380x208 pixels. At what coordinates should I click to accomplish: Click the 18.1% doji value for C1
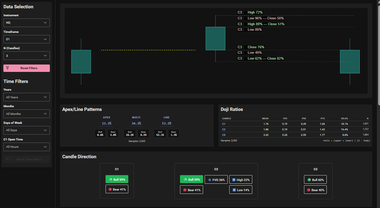[x=344, y=124]
